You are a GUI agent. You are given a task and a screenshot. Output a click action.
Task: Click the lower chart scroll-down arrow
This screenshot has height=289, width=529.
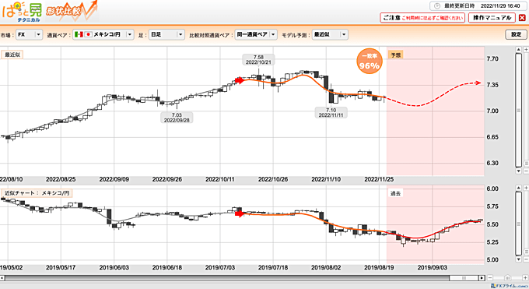[519, 259]
